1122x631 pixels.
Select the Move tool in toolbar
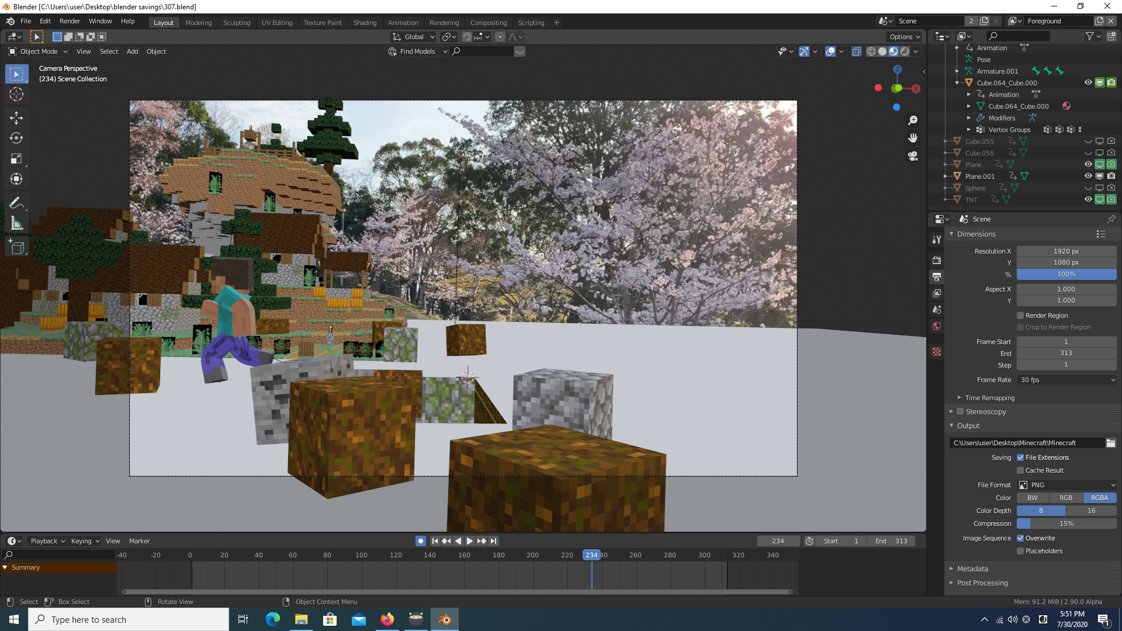point(16,117)
